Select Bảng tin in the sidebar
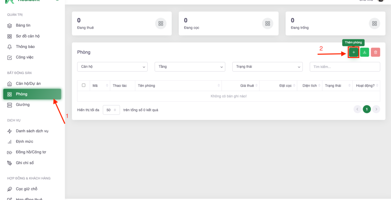391x200 pixels. 23,25
